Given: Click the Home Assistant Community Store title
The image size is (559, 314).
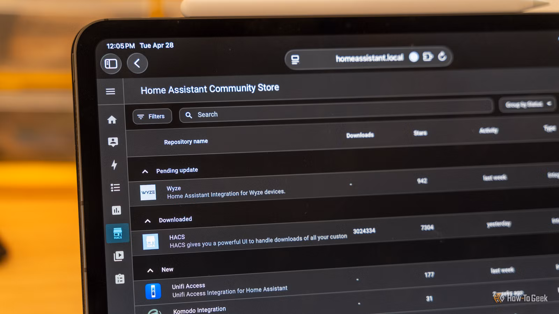Looking at the screenshot, I should pyautogui.click(x=210, y=89).
